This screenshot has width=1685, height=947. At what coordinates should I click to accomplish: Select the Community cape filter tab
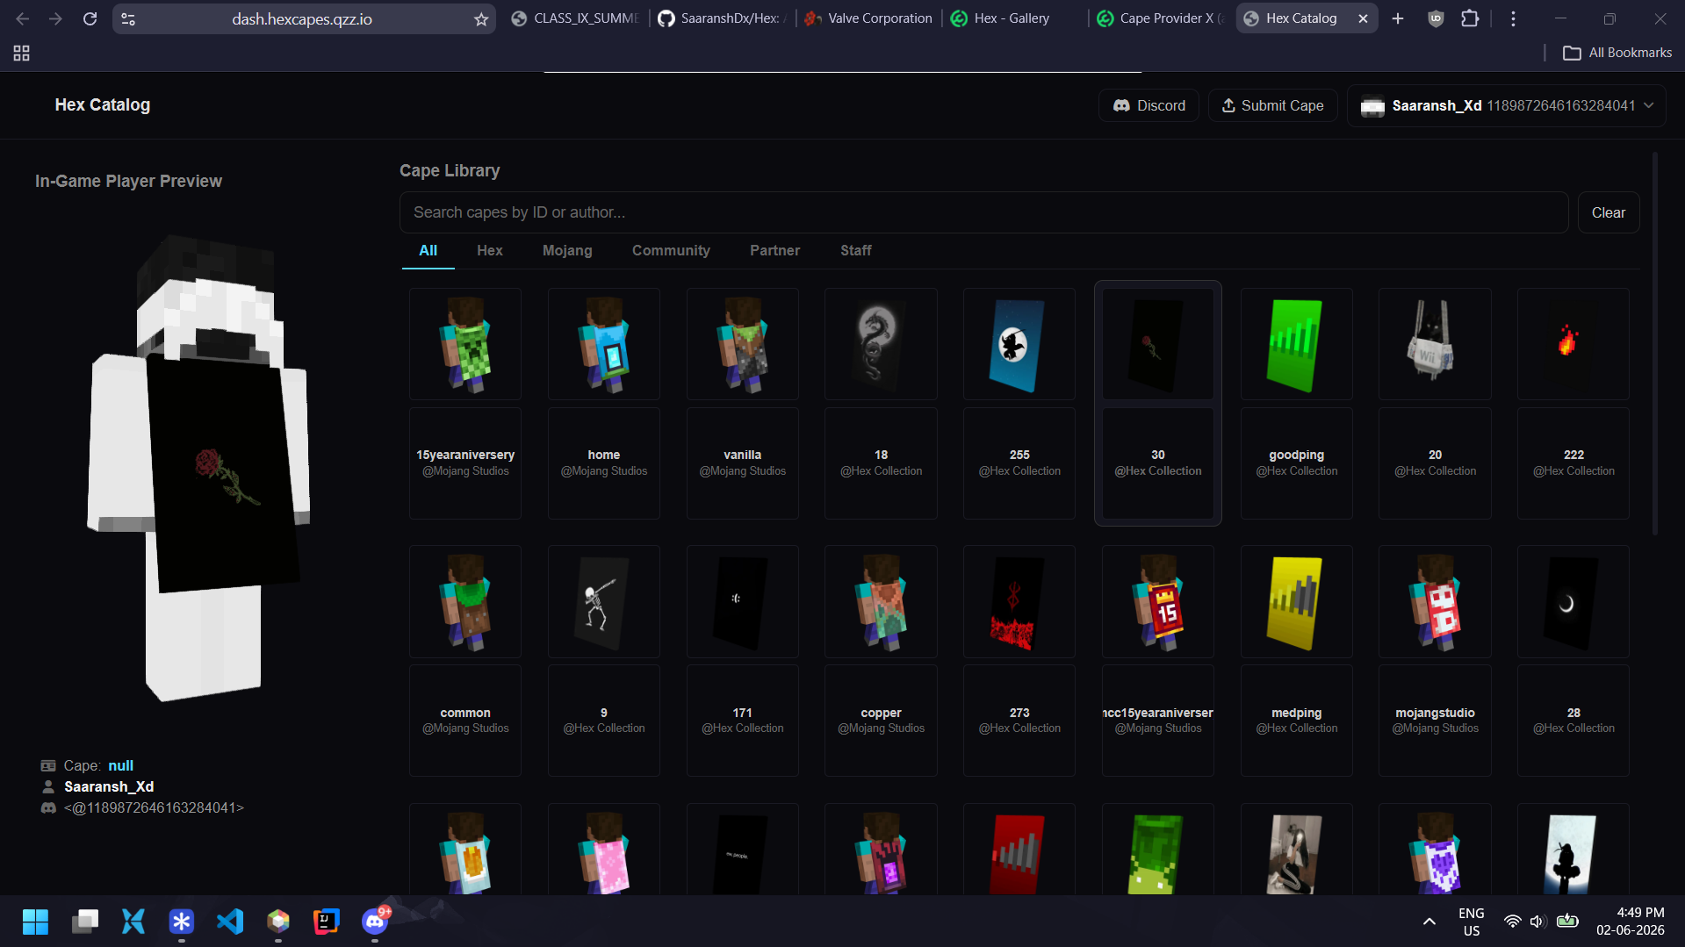pos(671,251)
